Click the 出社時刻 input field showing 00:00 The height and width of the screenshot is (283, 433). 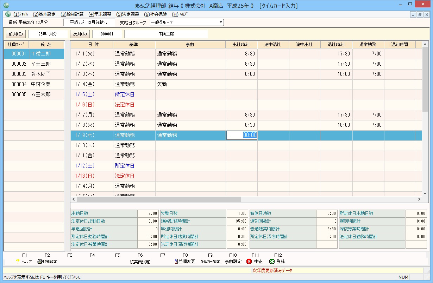242,135
